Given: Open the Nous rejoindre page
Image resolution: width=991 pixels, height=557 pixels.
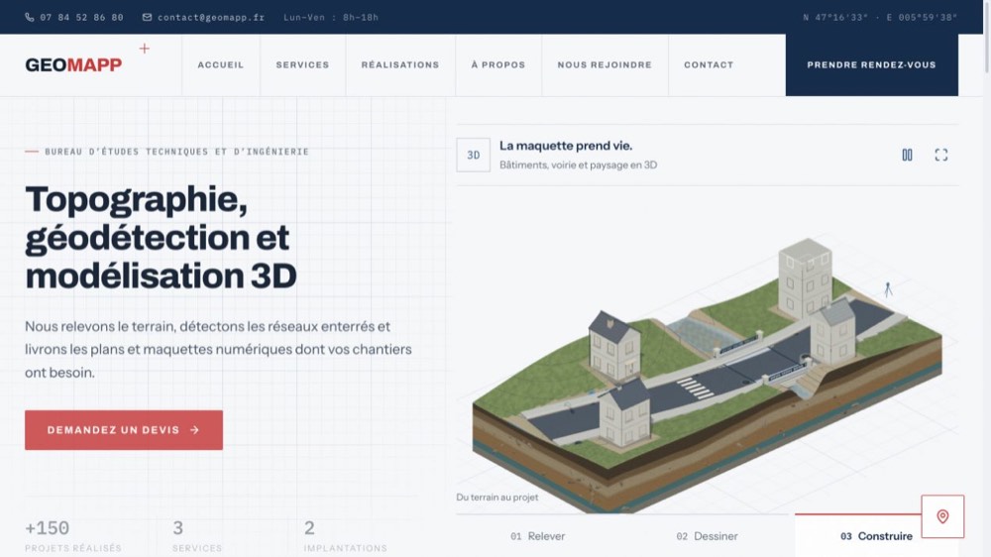Looking at the screenshot, I should 605,64.
